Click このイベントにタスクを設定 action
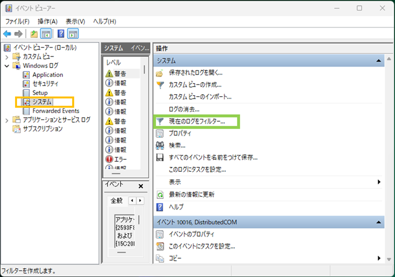The image size is (395, 277). pyautogui.click(x=202, y=246)
